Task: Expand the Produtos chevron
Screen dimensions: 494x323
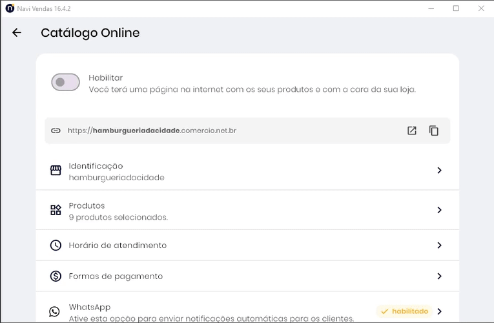Action: point(439,210)
